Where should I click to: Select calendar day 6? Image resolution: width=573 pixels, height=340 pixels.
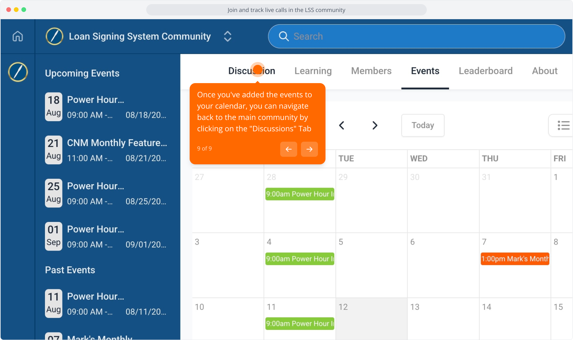[x=443, y=265]
